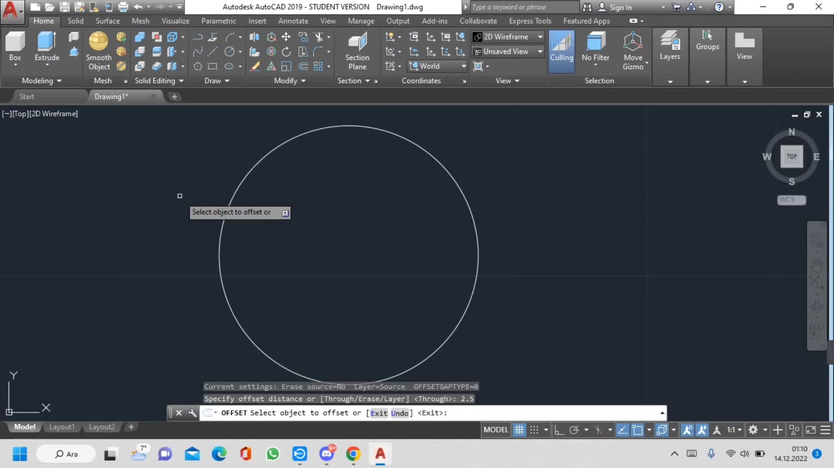Toggle Polar tracking in status bar
The image size is (834, 468).
point(574,430)
